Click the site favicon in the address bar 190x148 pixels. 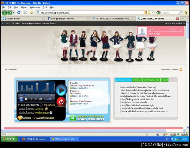[38, 13]
